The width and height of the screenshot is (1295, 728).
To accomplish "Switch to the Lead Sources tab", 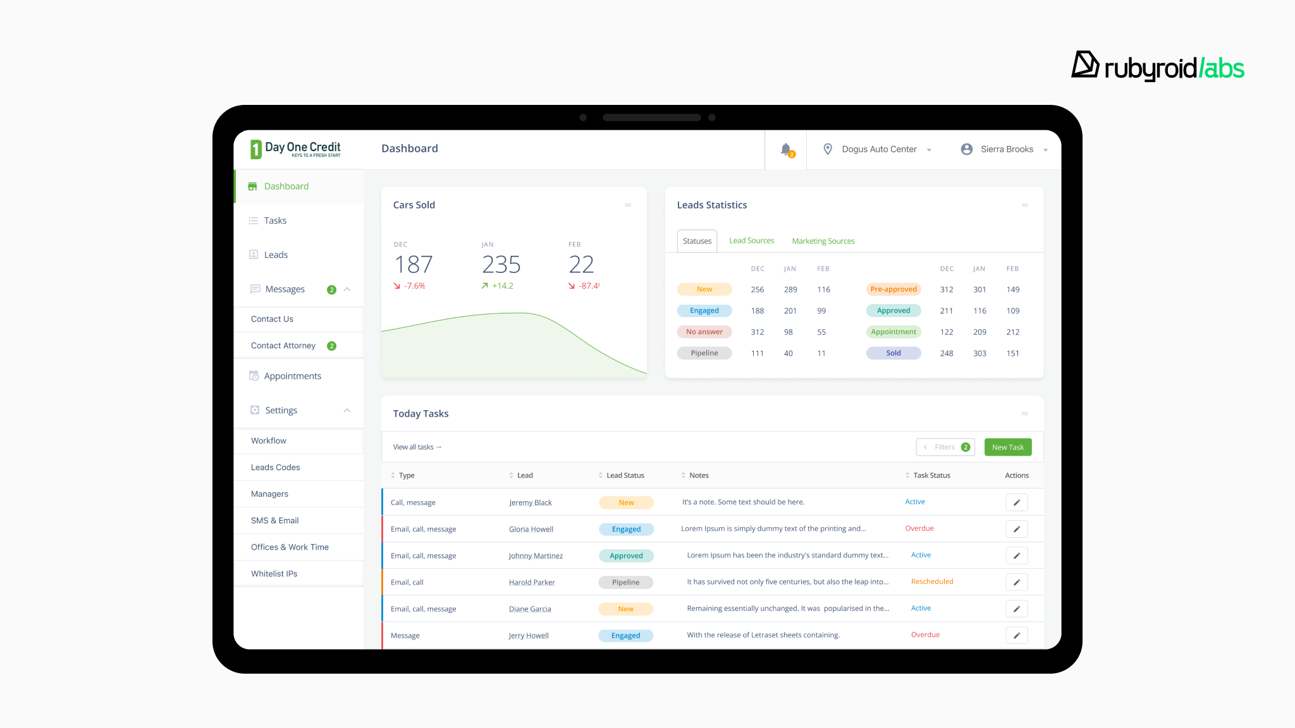I will [x=751, y=241].
